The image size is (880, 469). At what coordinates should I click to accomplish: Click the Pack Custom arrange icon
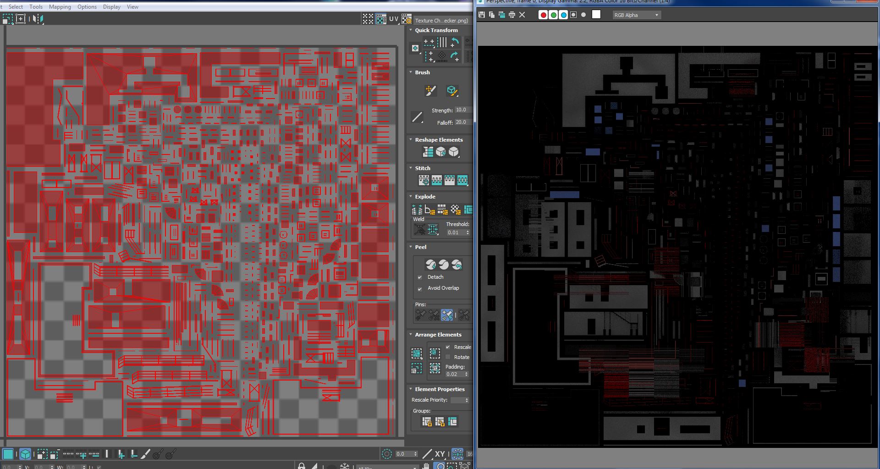pyautogui.click(x=417, y=353)
